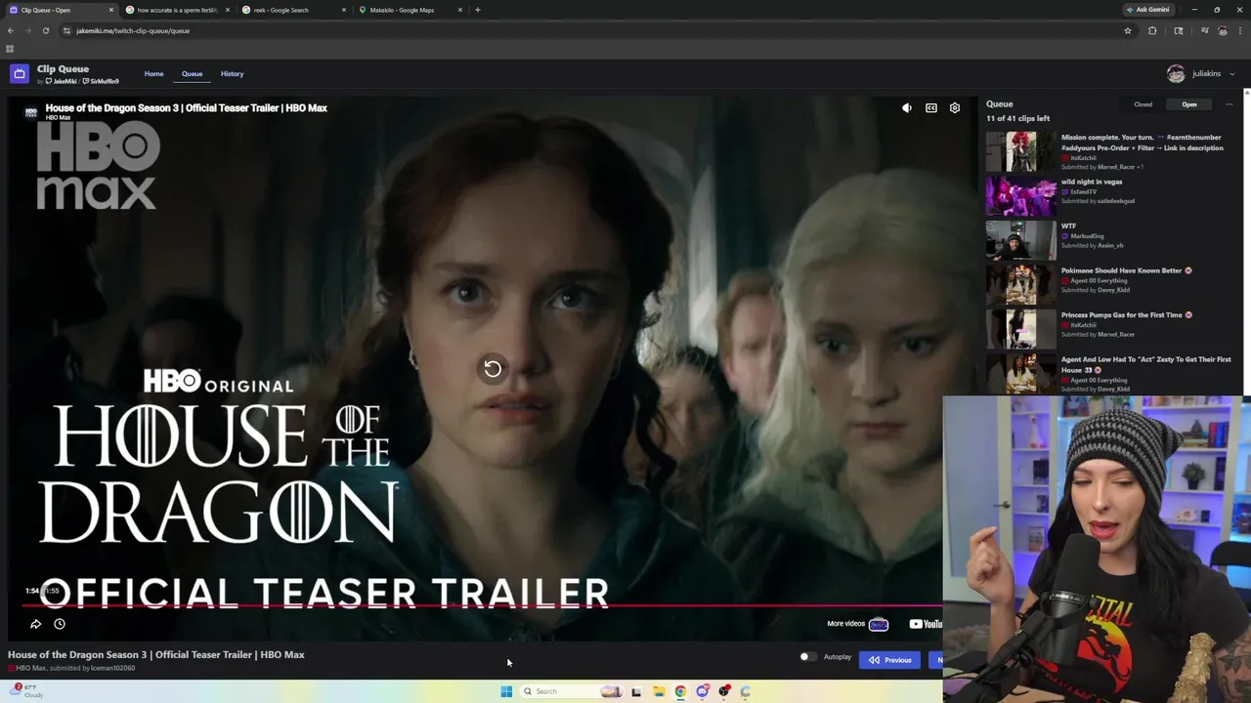Screen dimensions: 1251x703
Task: Click the taskbar Search box
Action: (x=572, y=691)
